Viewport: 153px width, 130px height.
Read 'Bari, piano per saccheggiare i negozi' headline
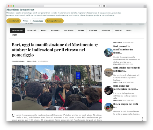(x=125, y=87)
